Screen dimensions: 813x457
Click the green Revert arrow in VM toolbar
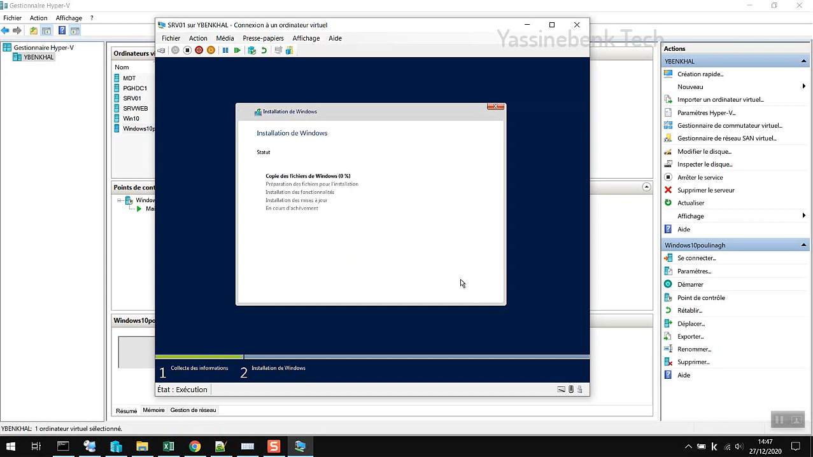tap(264, 50)
